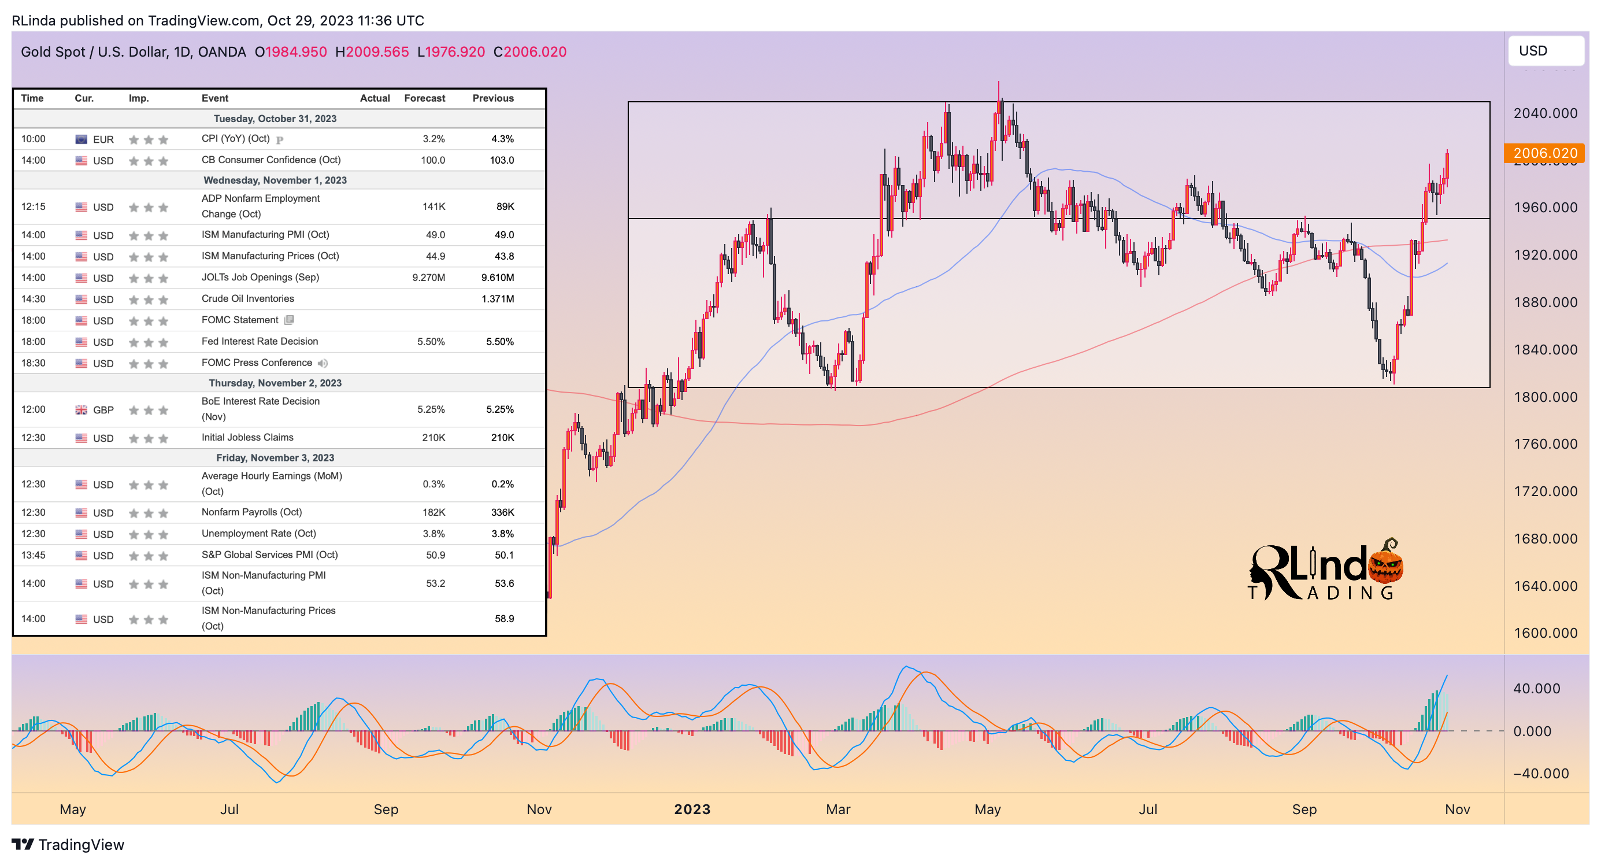Image resolution: width=1601 pixels, height=865 pixels.
Task: Click the 336K previous value for Nonfarm Payrolls
Action: pyautogui.click(x=502, y=512)
